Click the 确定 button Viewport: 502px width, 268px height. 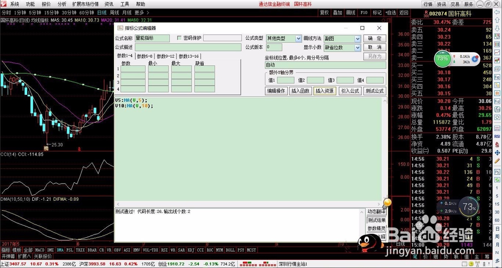[374, 39]
